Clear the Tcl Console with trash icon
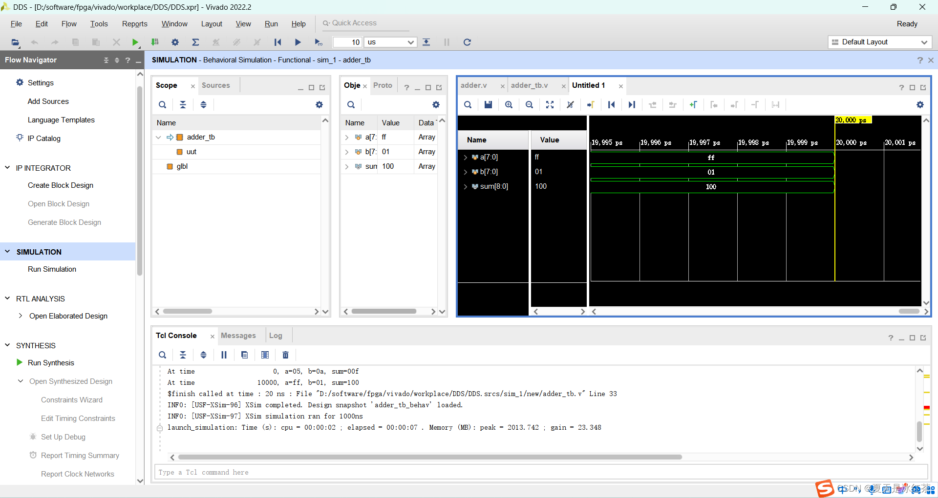This screenshot has width=938, height=498. click(x=285, y=355)
